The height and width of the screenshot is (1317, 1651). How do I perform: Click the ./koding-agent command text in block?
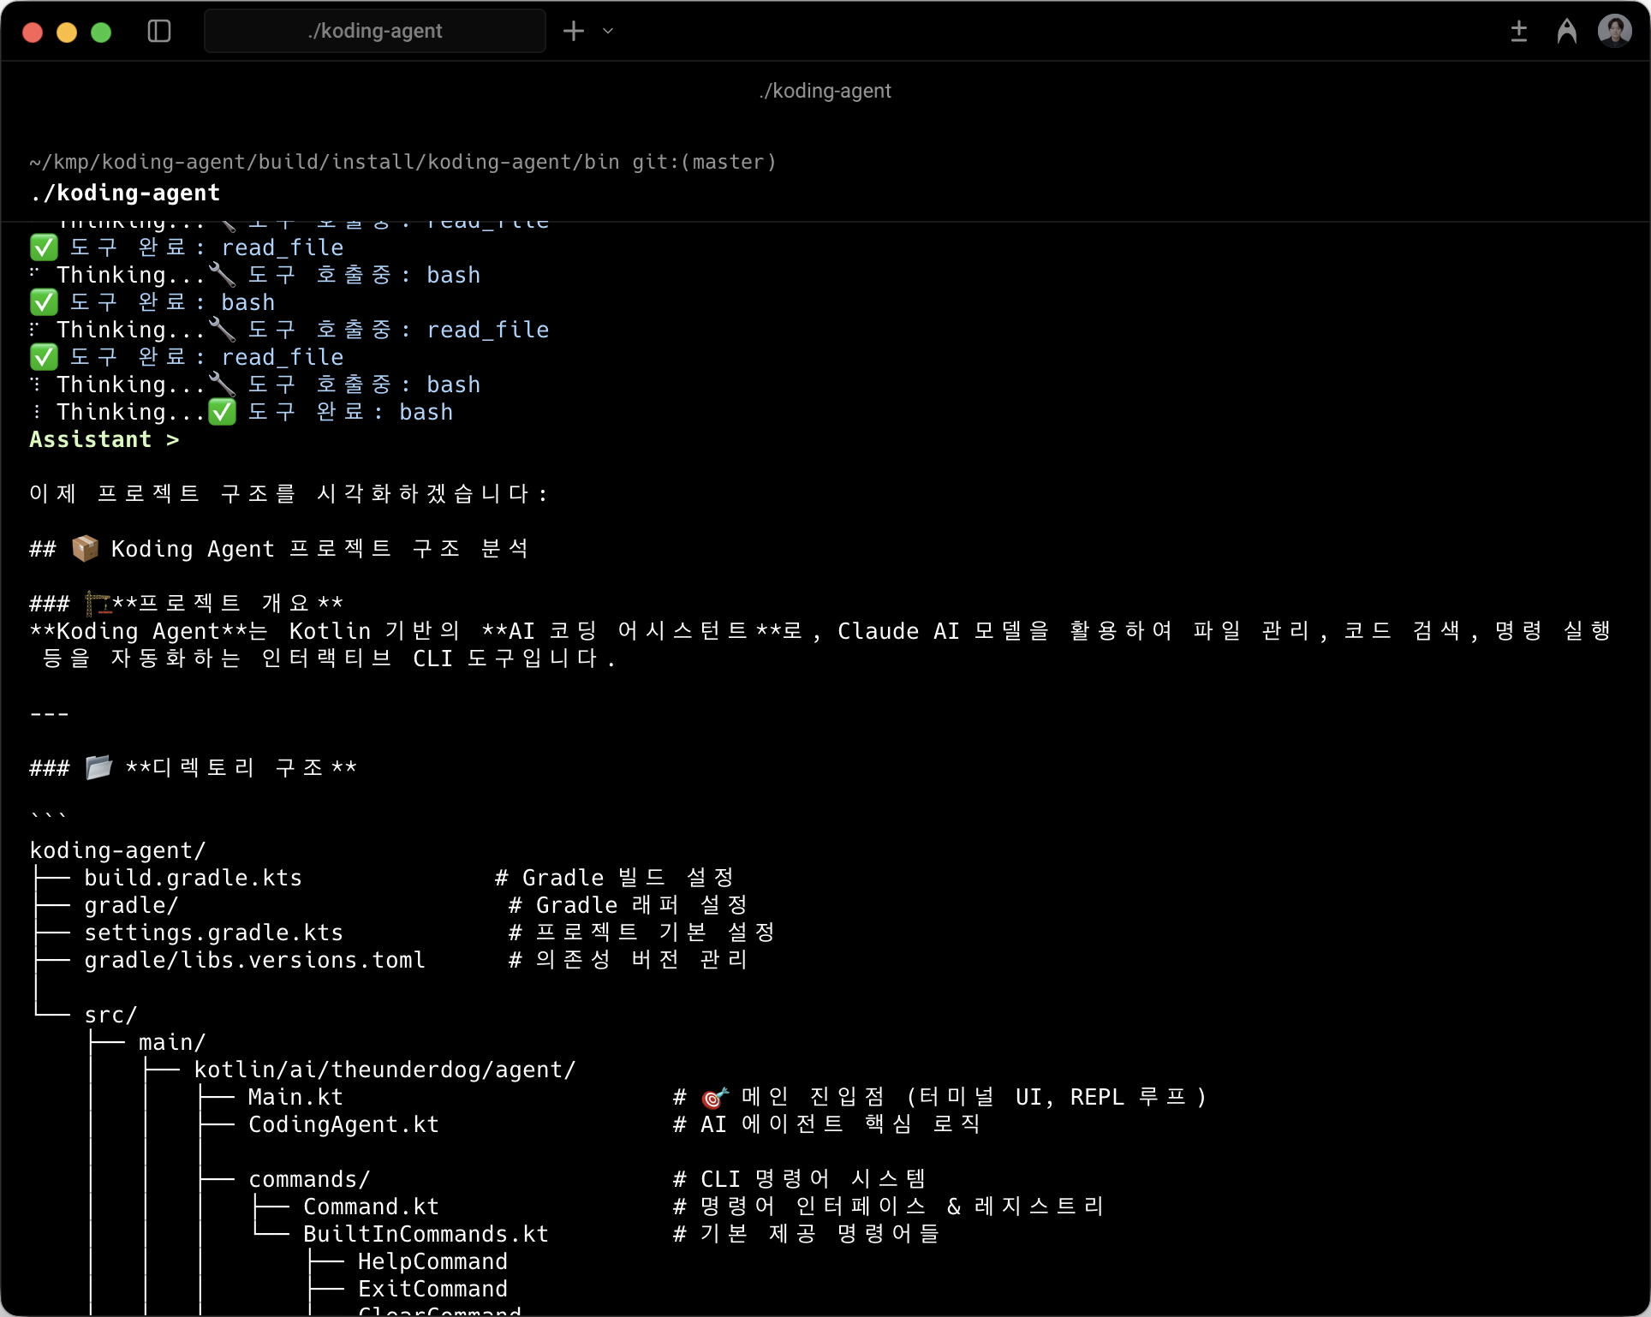[125, 193]
